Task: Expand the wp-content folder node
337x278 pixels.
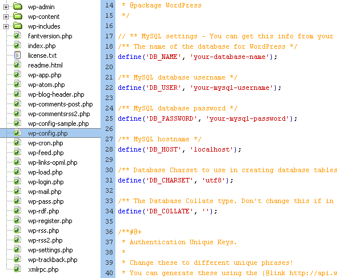Action: click(6, 17)
